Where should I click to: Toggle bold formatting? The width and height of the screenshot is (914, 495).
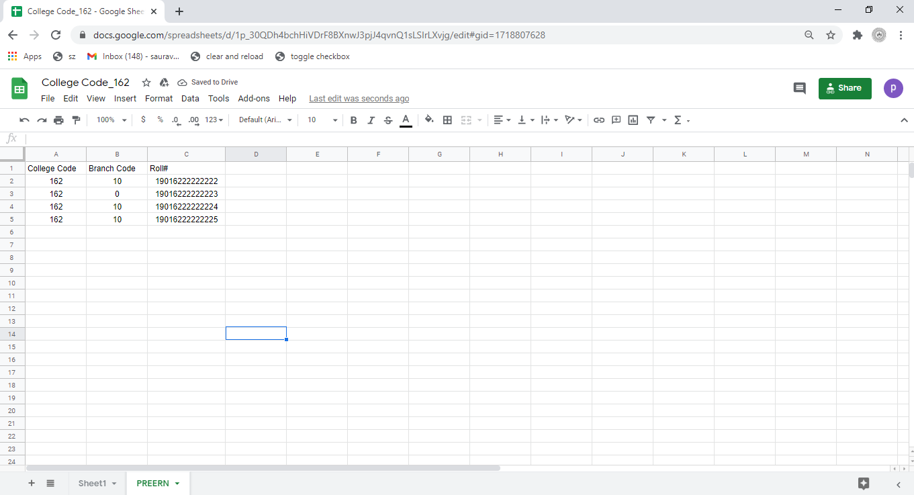pos(353,120)
